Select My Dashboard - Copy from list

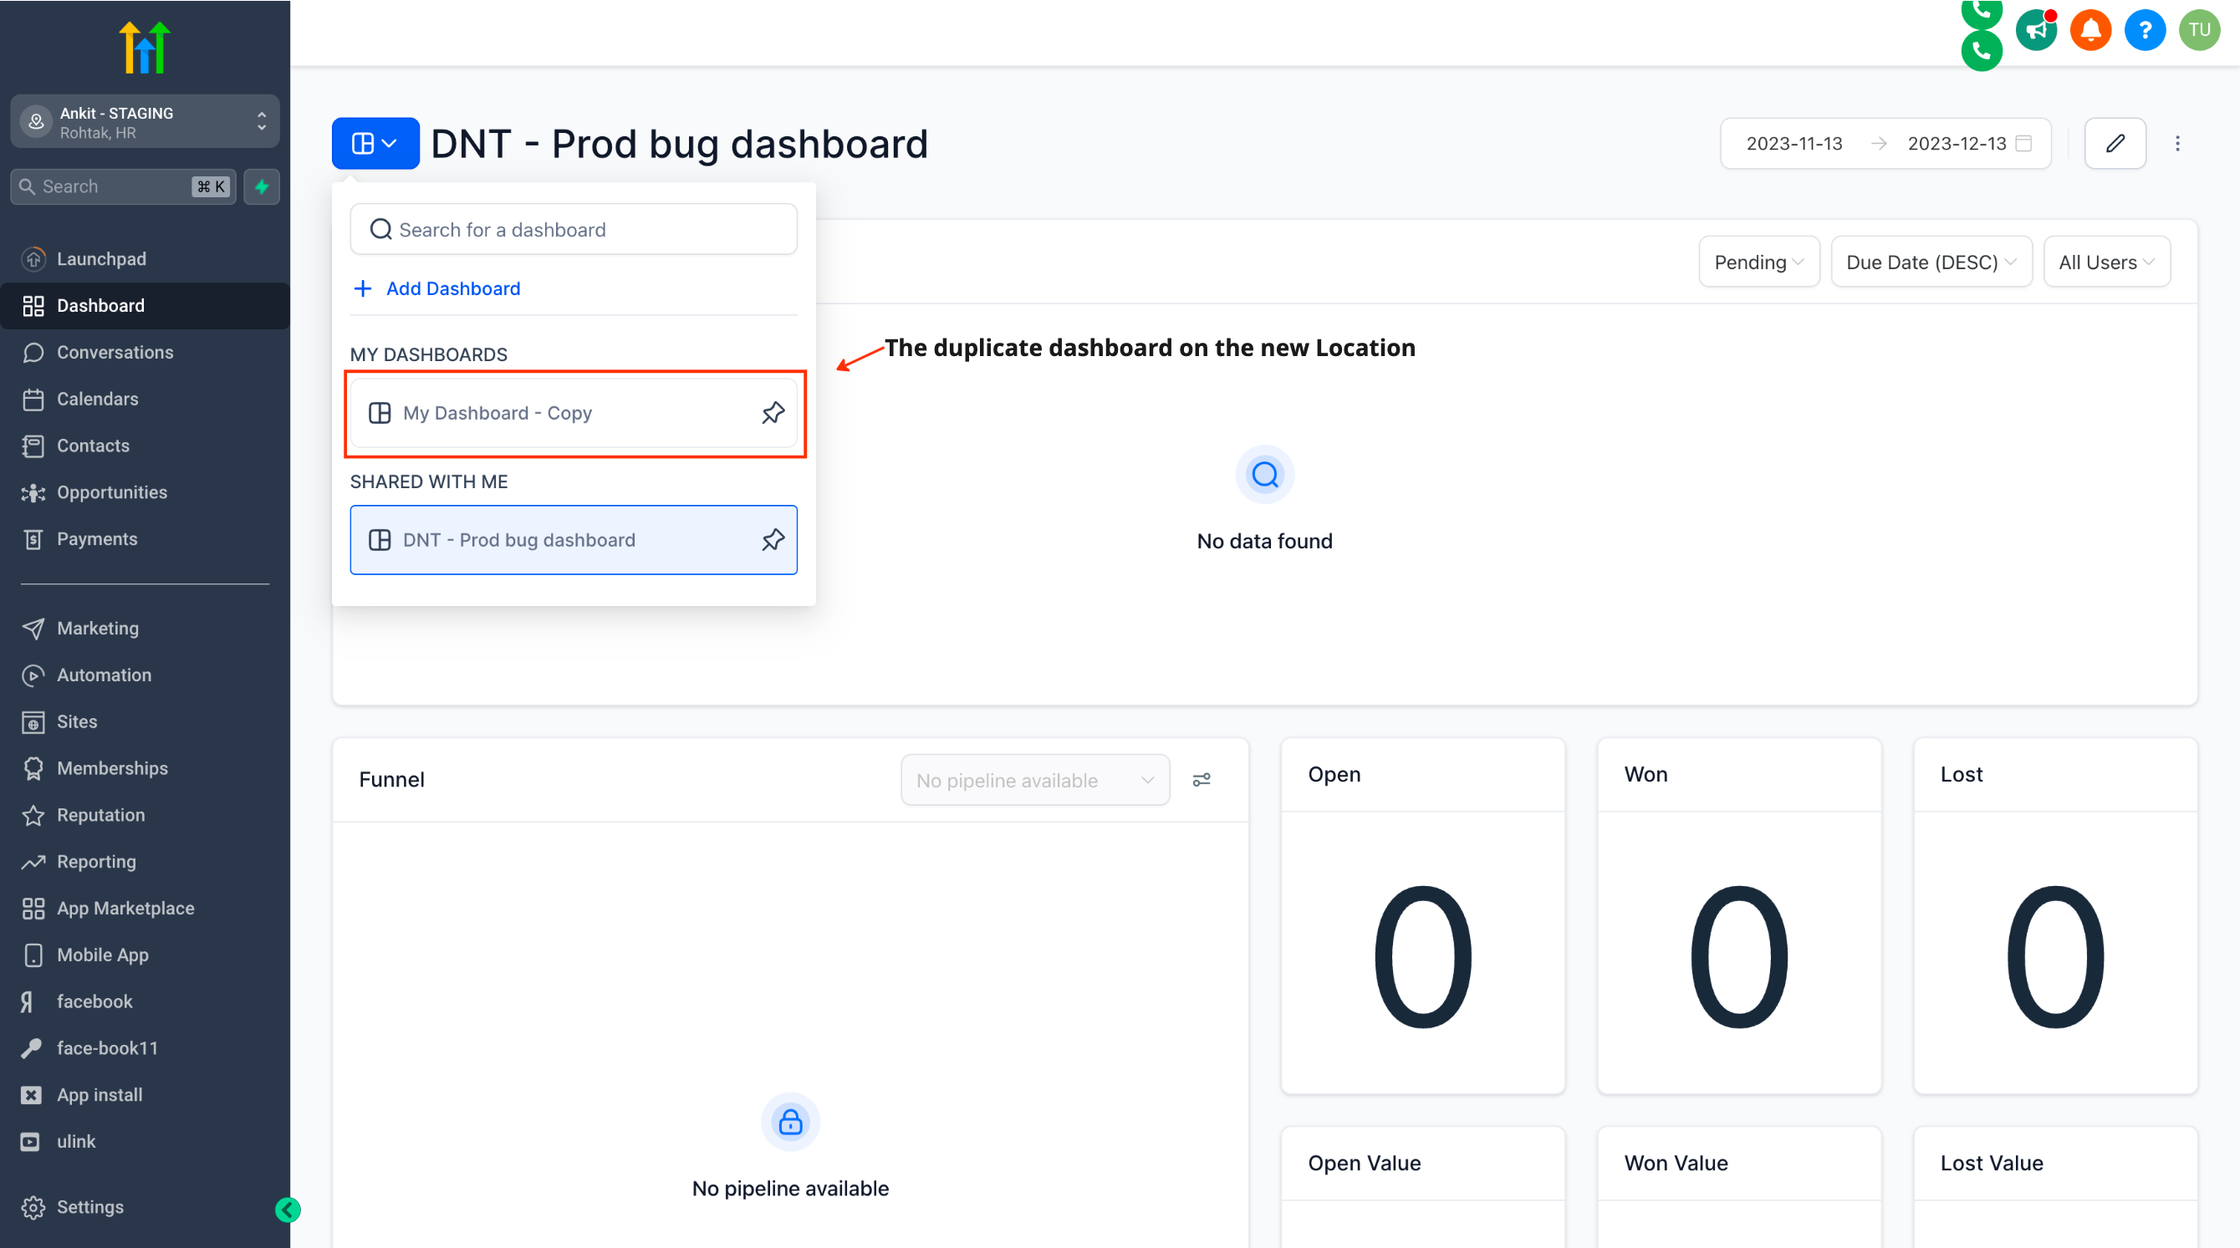pyautogui.click(x=497, y=413)
